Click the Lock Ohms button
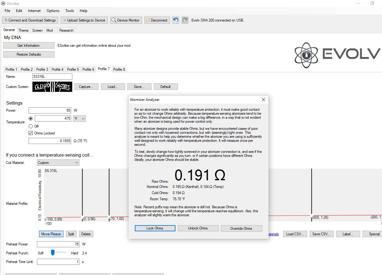The height and width of the screenshot is (275, 382). pyautogui.click(x=155, y=228)
